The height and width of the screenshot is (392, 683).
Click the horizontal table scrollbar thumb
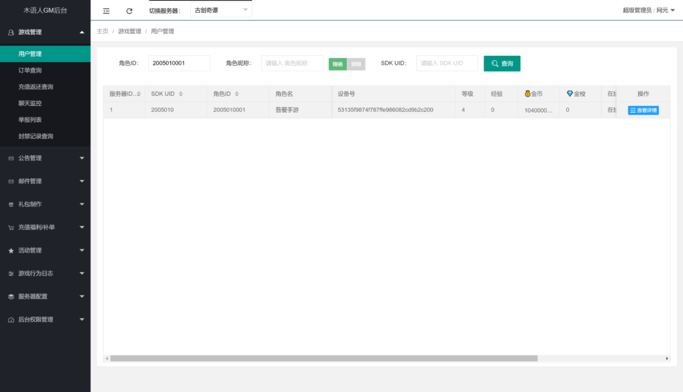(x=323, y=359)
